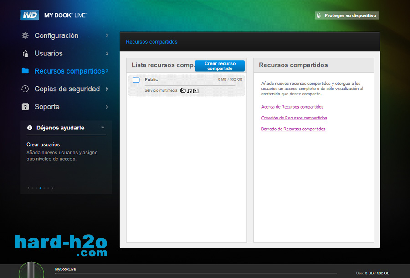Click the blue Recursos compartidos folder icon
Screen dimensions: 410x278
click(25, 70)
